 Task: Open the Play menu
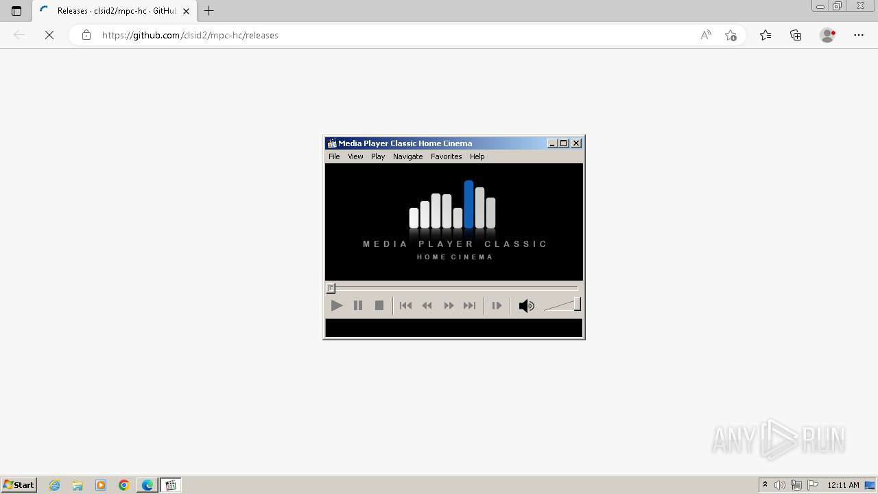[378, 156]
